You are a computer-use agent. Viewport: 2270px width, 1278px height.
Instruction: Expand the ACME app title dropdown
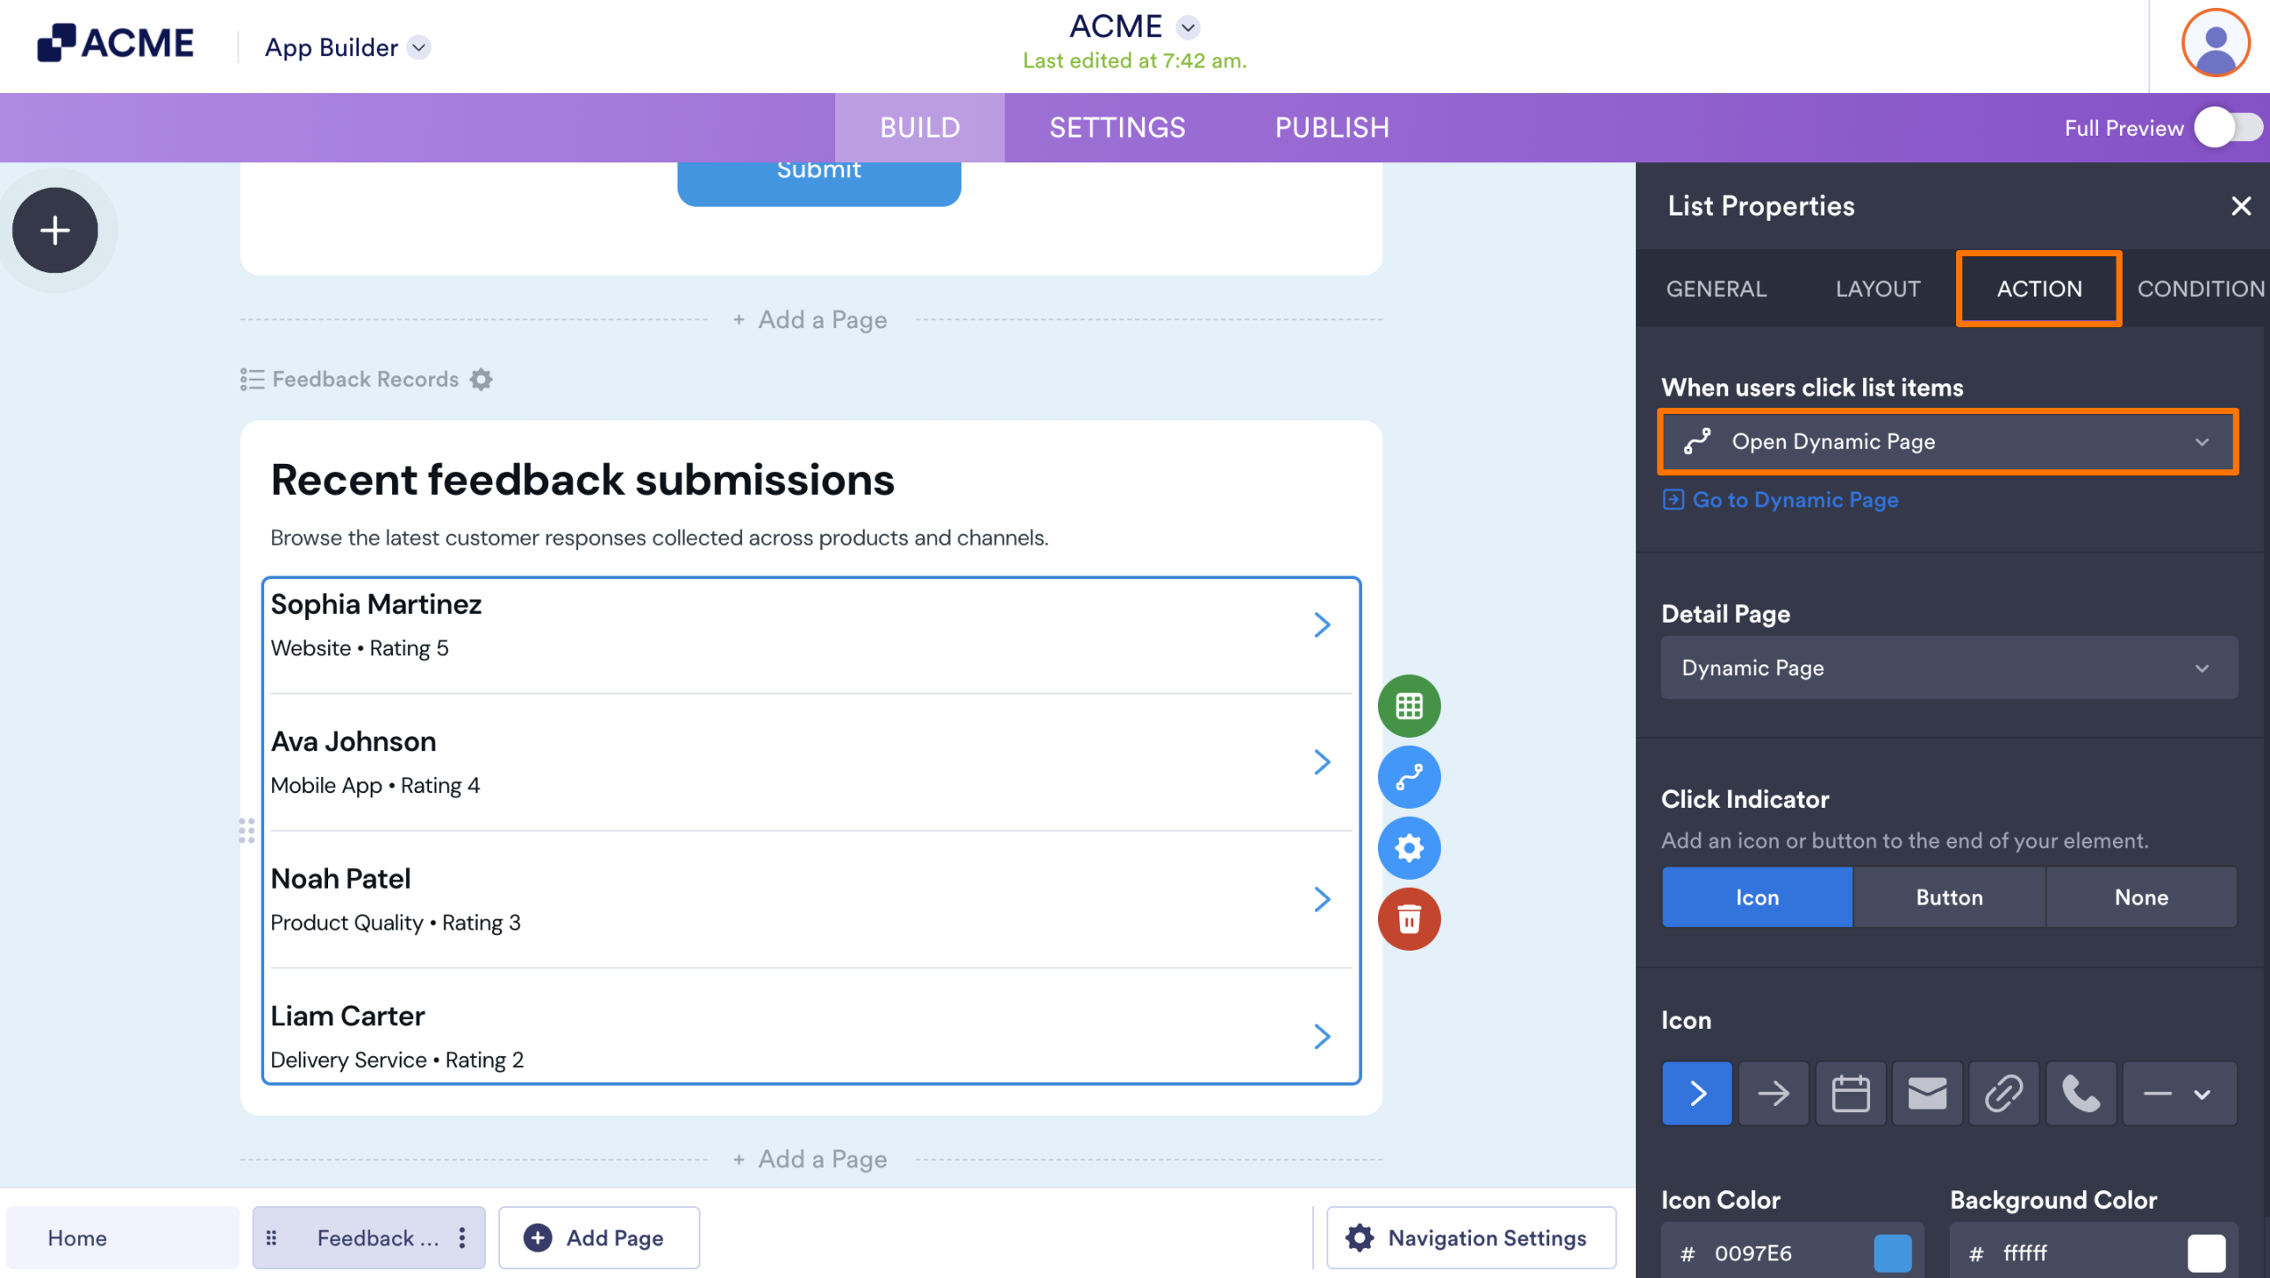[x=1188, y=27]
